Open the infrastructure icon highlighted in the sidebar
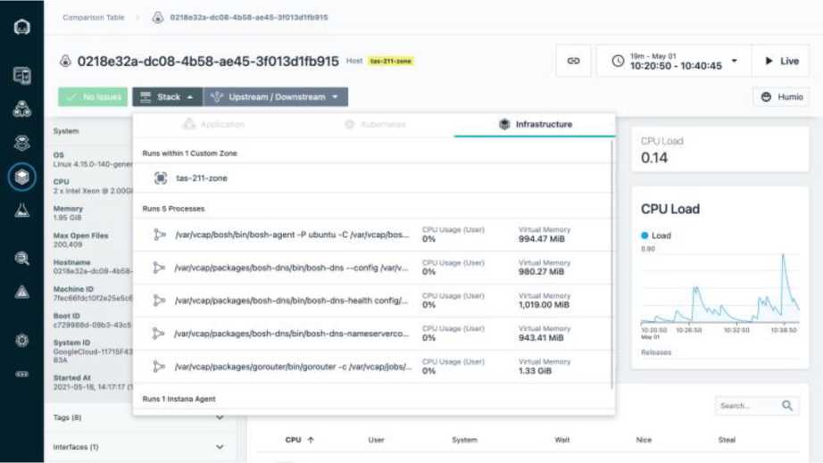 coord(21,177)
